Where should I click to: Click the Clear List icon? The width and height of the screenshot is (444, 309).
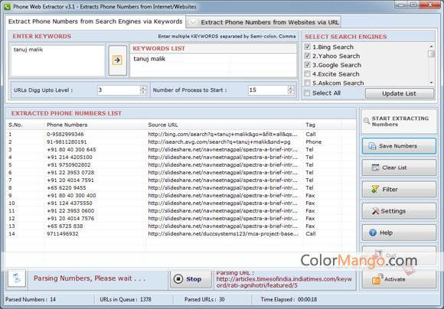375,168
